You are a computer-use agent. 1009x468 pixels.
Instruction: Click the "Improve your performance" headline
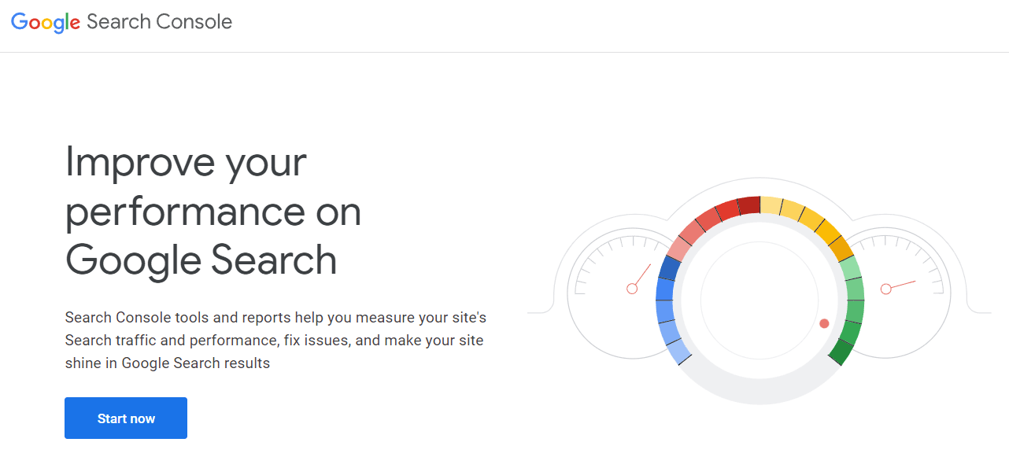click(213, 211)
